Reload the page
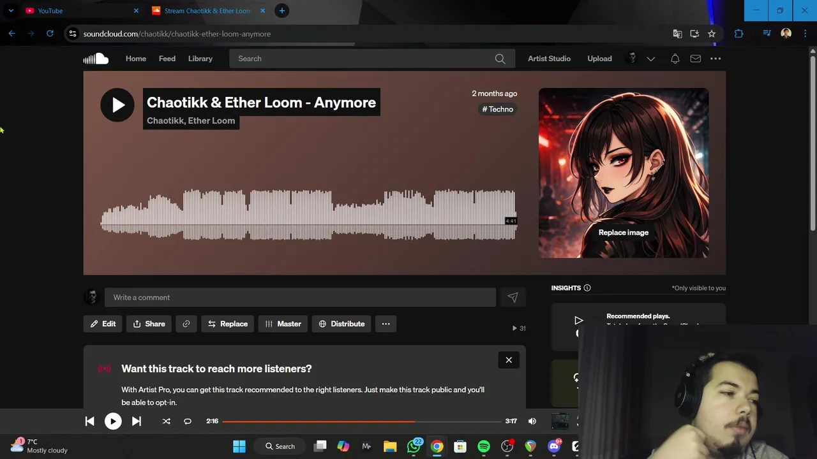Viewport: 817px width, 459px height. tap(50, 34)
